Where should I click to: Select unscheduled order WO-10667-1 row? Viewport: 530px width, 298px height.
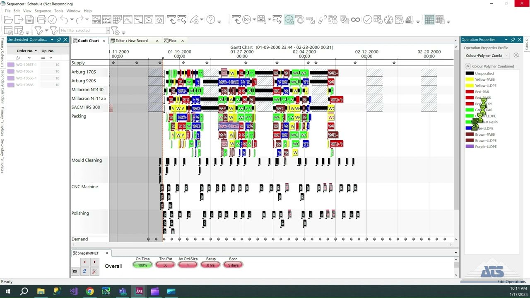tap(33, 65)
